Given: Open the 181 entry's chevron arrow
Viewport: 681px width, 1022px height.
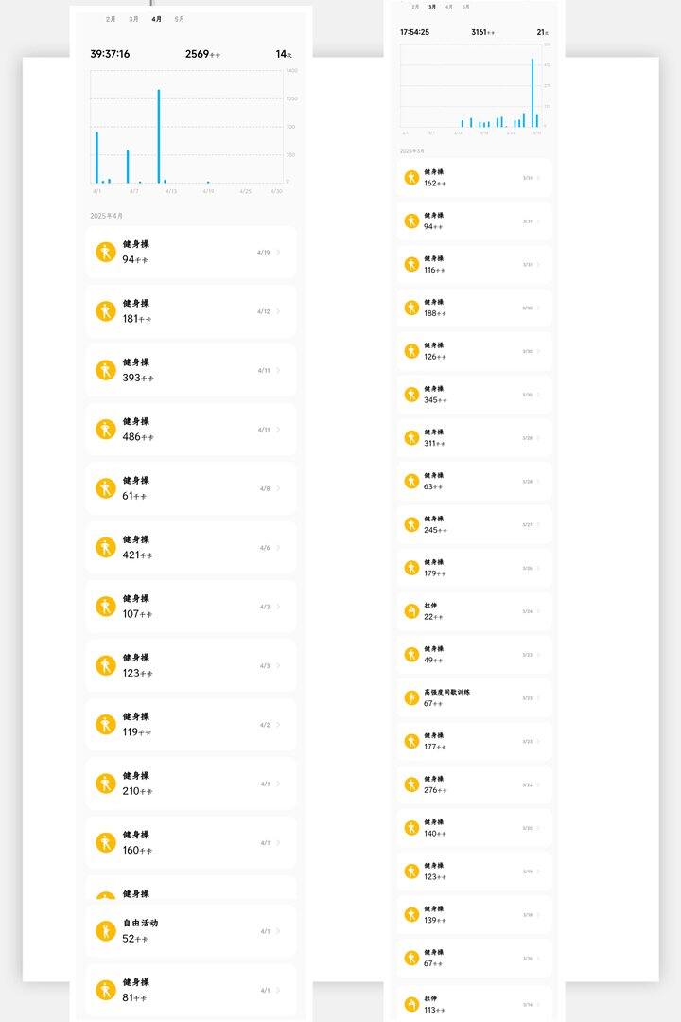Looking at the screenshot, I should [279, 311].
